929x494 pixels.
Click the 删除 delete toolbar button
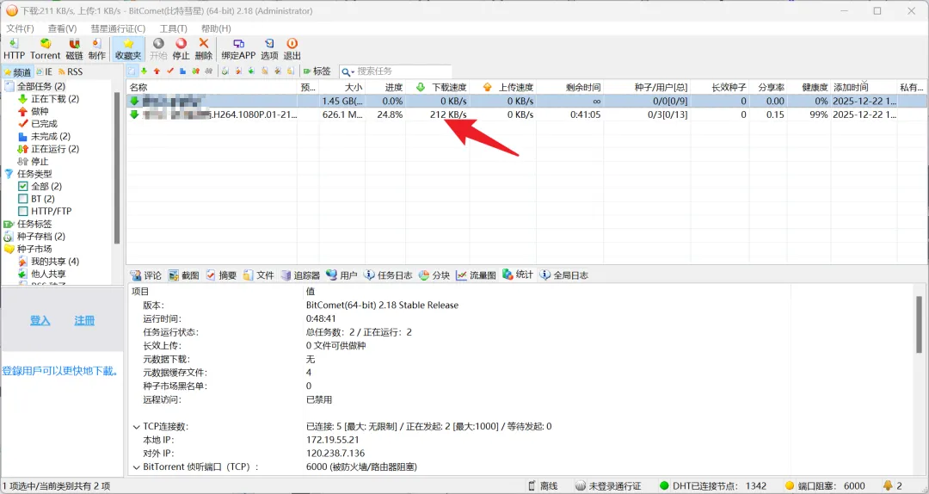pos(203,49)
